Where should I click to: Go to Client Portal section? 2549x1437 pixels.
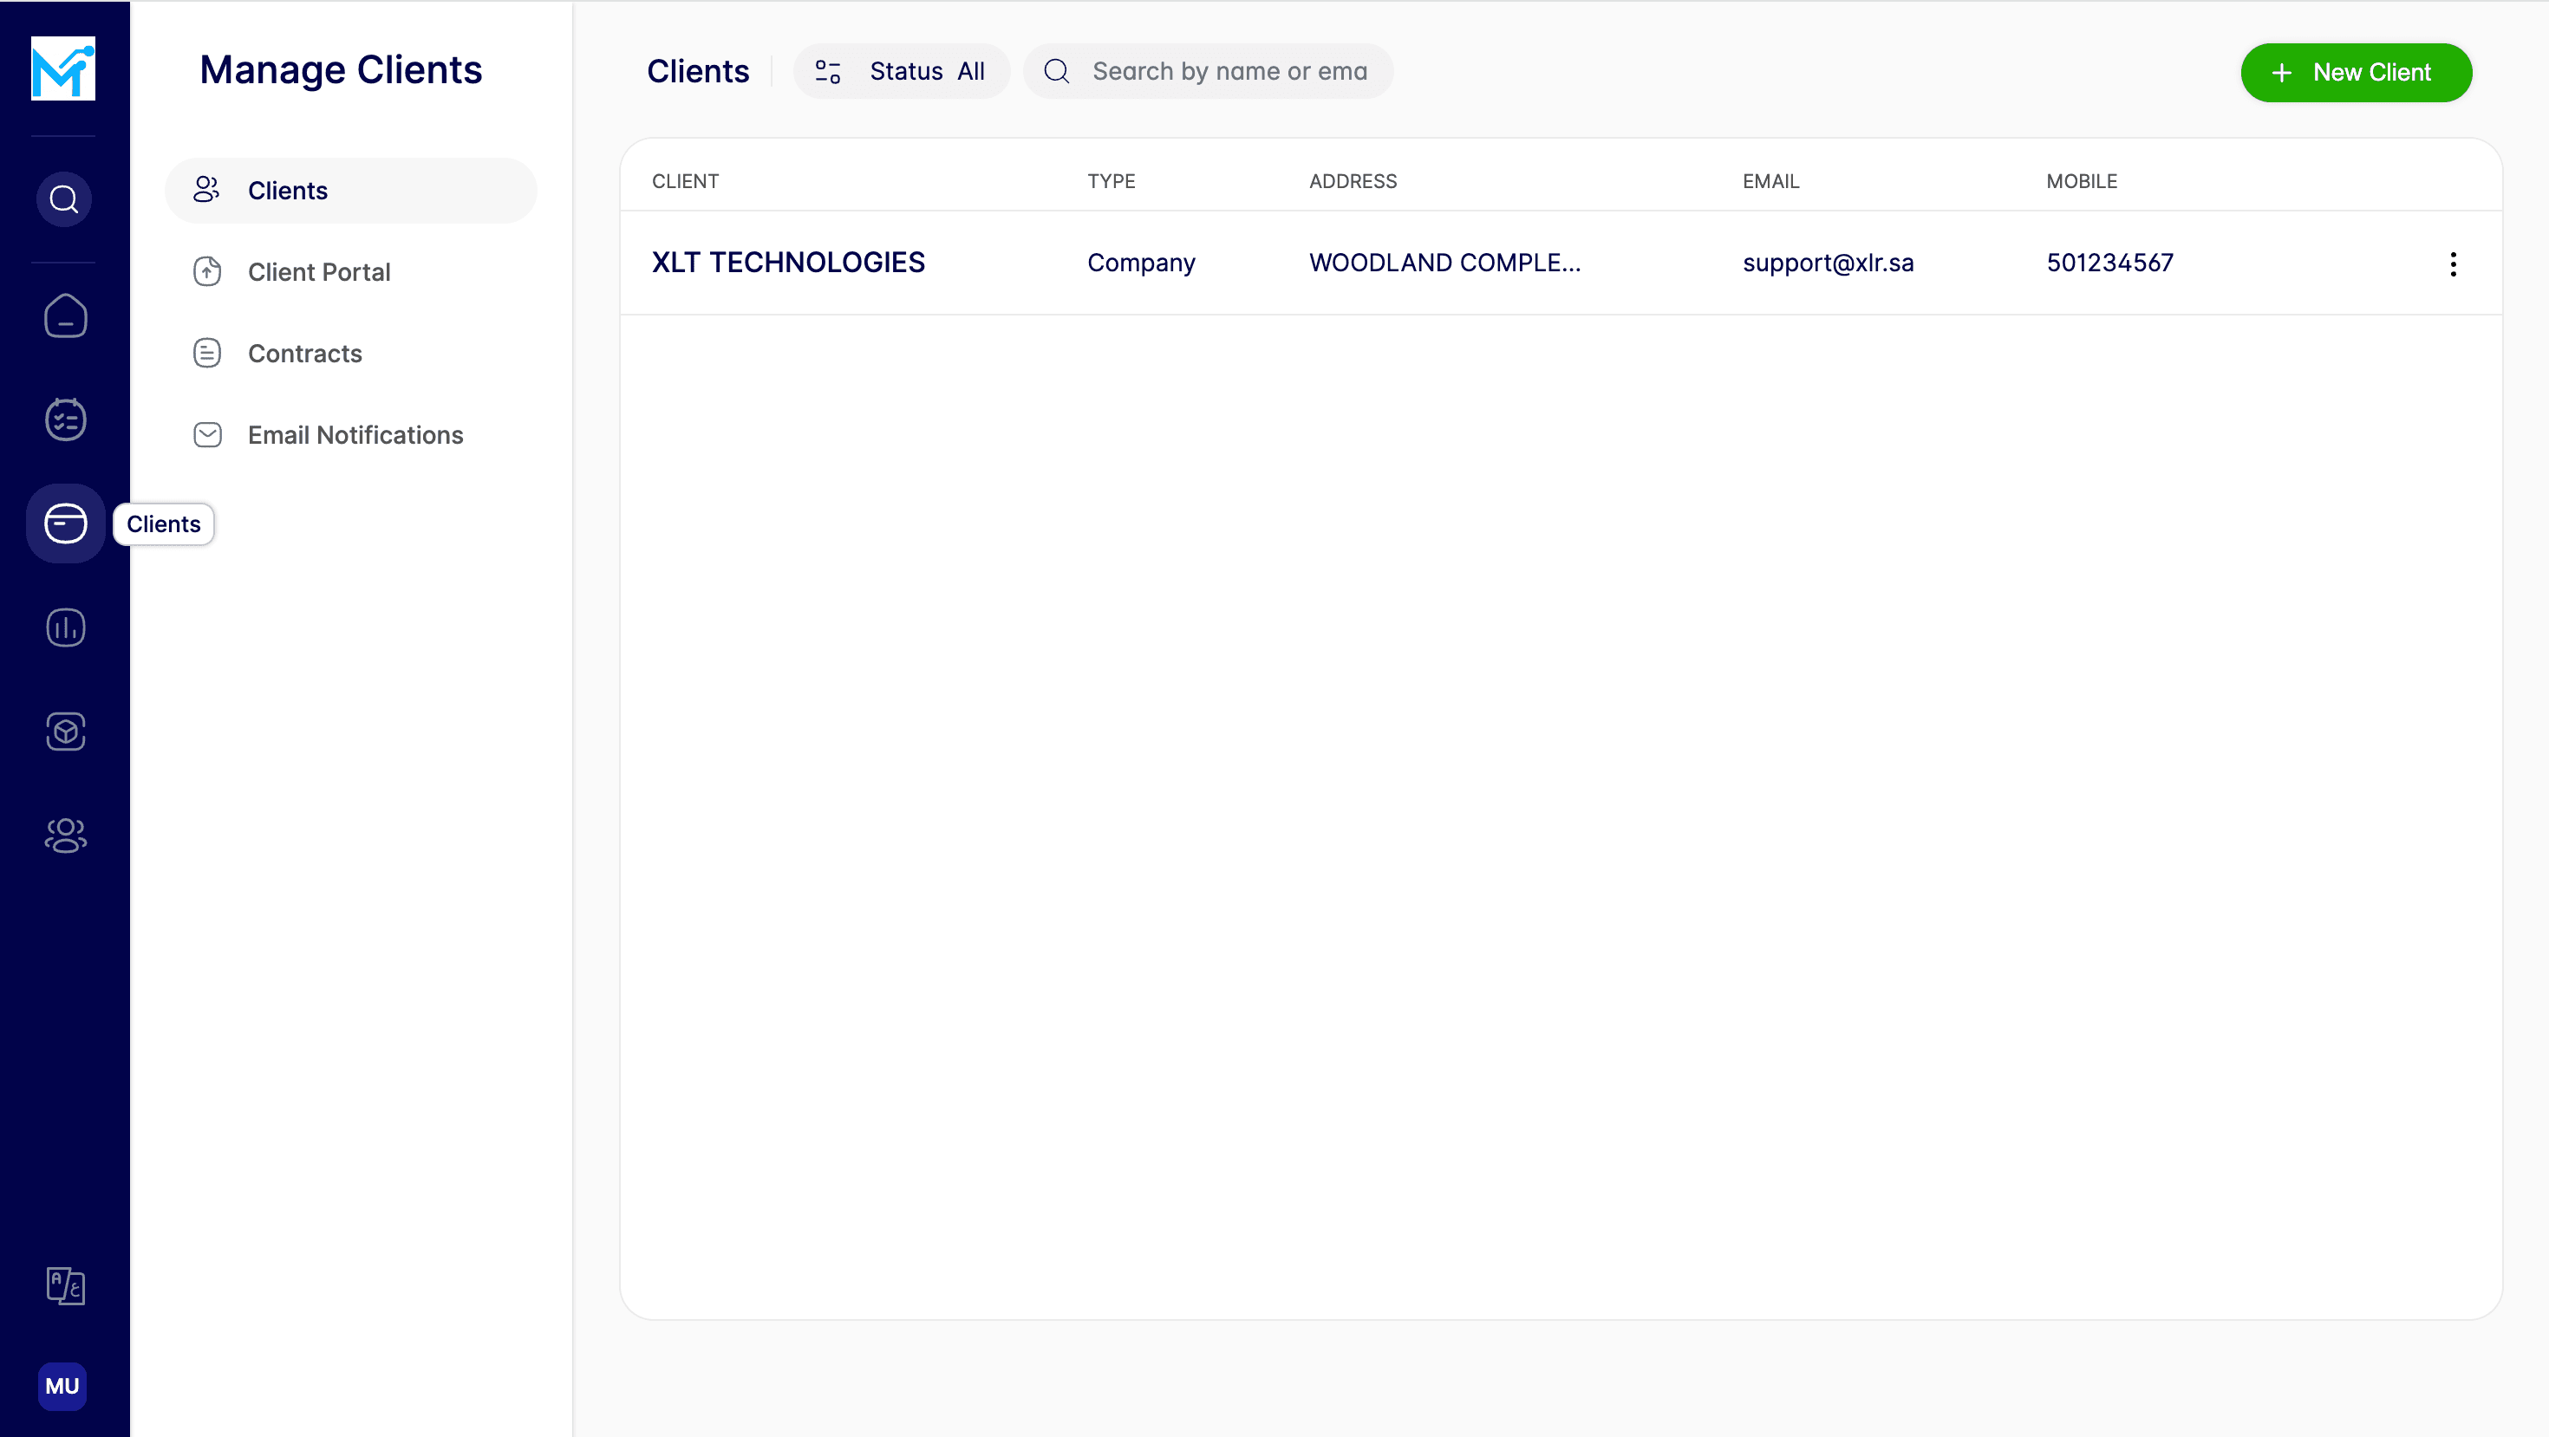click(x=319, y=272)
